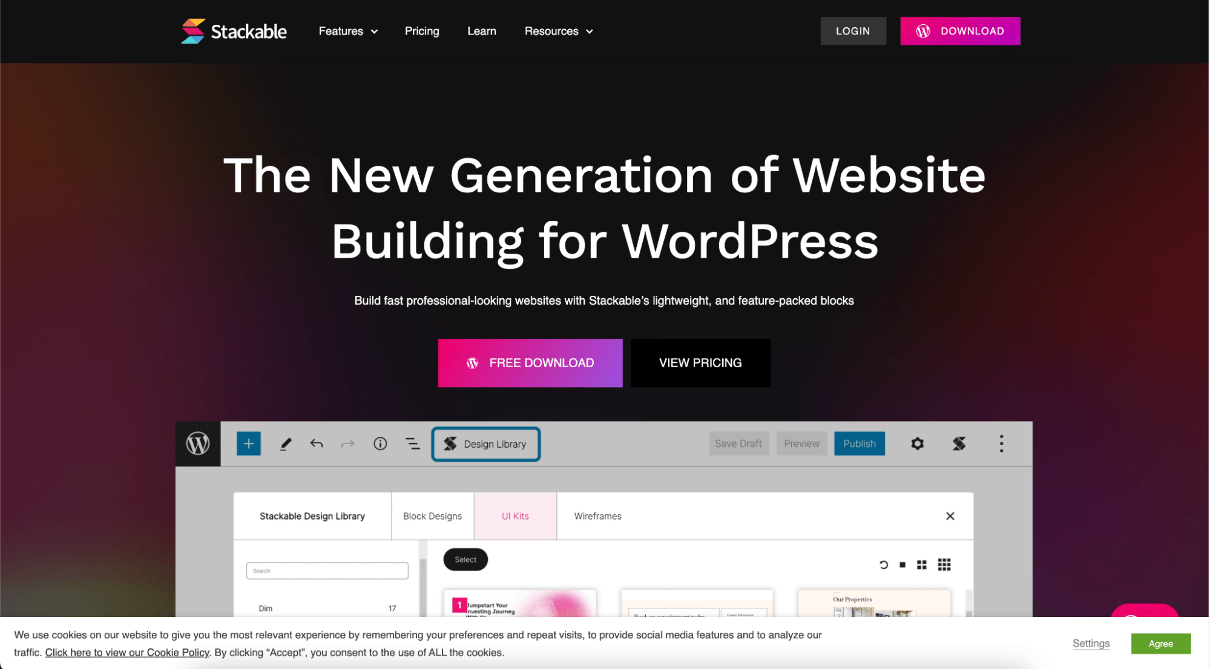Expand the Resources dropdown

[559, 30]
